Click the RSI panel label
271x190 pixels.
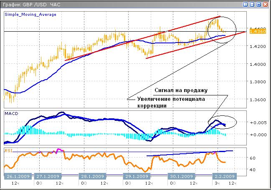(x=8, y=150)
